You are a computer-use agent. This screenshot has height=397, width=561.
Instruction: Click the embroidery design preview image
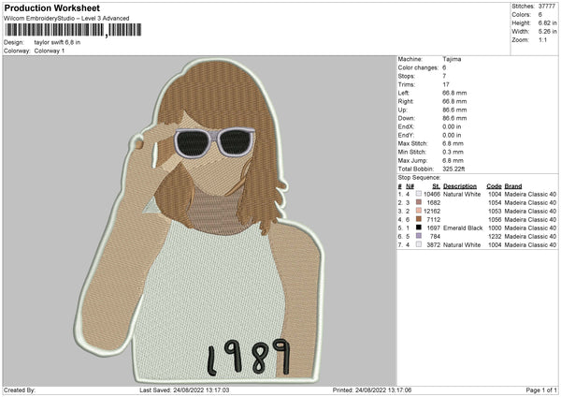[x=200, y=221]
